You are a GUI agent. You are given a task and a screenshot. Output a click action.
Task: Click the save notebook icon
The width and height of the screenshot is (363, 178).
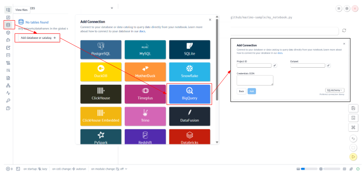click(x=353, y=108)
